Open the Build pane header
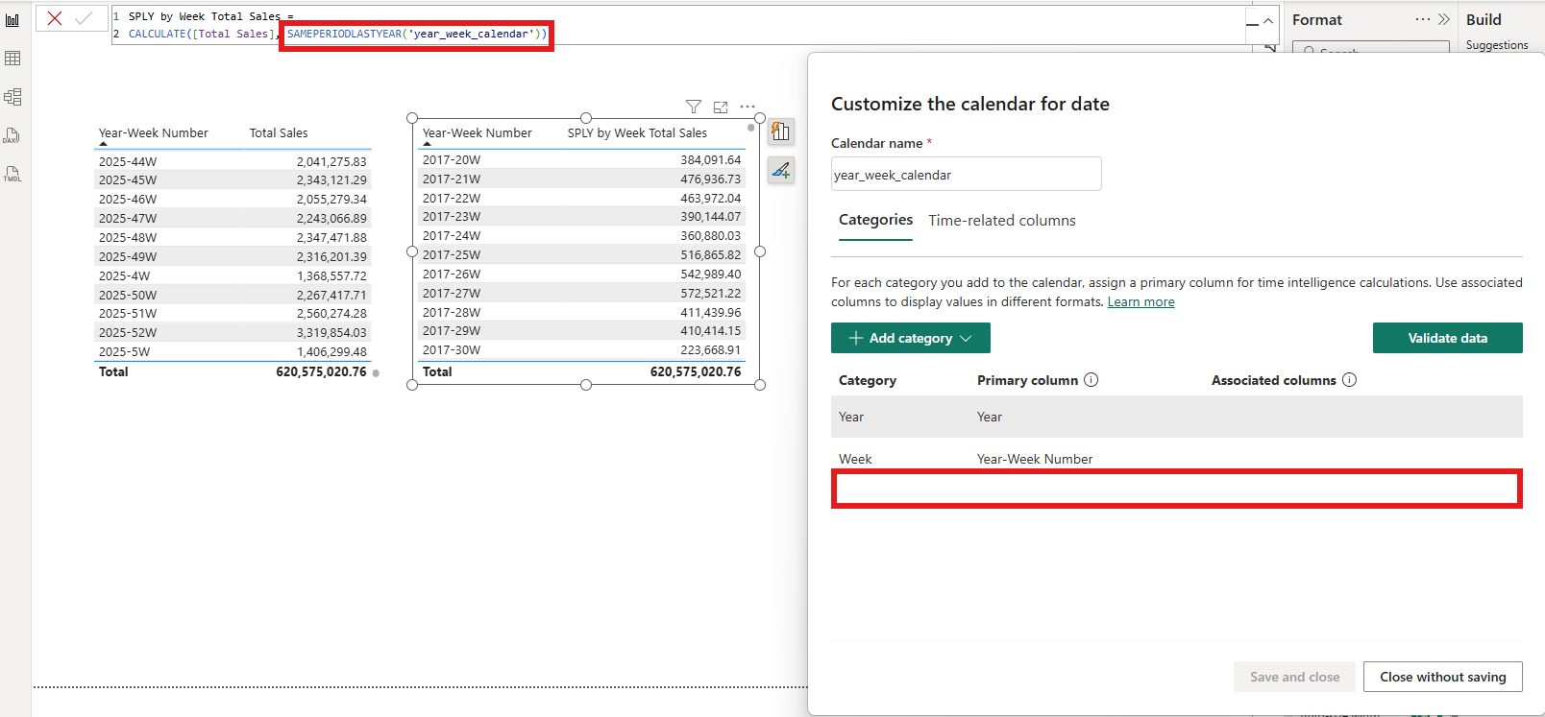Image resolution: width=1545 pixels, height=717 pixels. coord(1484,19)
